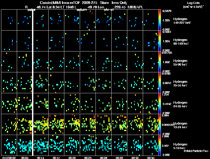Click the color scale bar for 24-35 keV

coord(160,103)
